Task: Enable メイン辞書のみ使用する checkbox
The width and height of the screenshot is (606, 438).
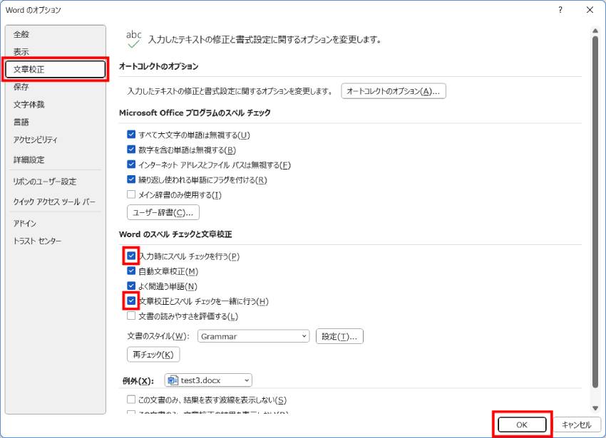Action: 131,194
